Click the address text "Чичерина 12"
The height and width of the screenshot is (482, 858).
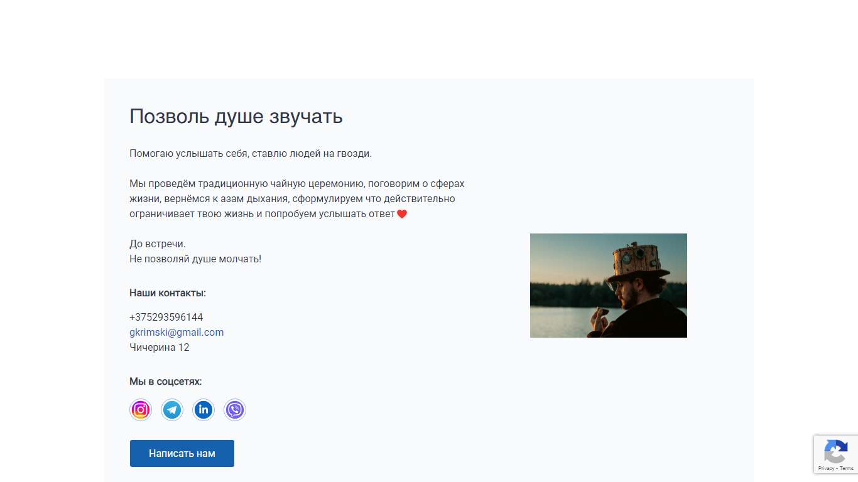tap(160, 347)
